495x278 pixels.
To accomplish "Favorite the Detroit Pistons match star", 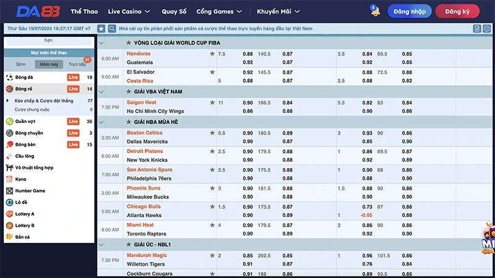I will click(x=212, y=151).
